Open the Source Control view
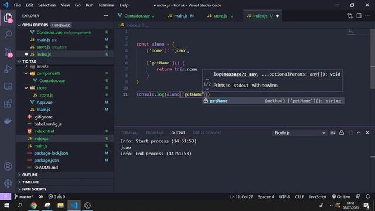375x211 pixels. 8,52
